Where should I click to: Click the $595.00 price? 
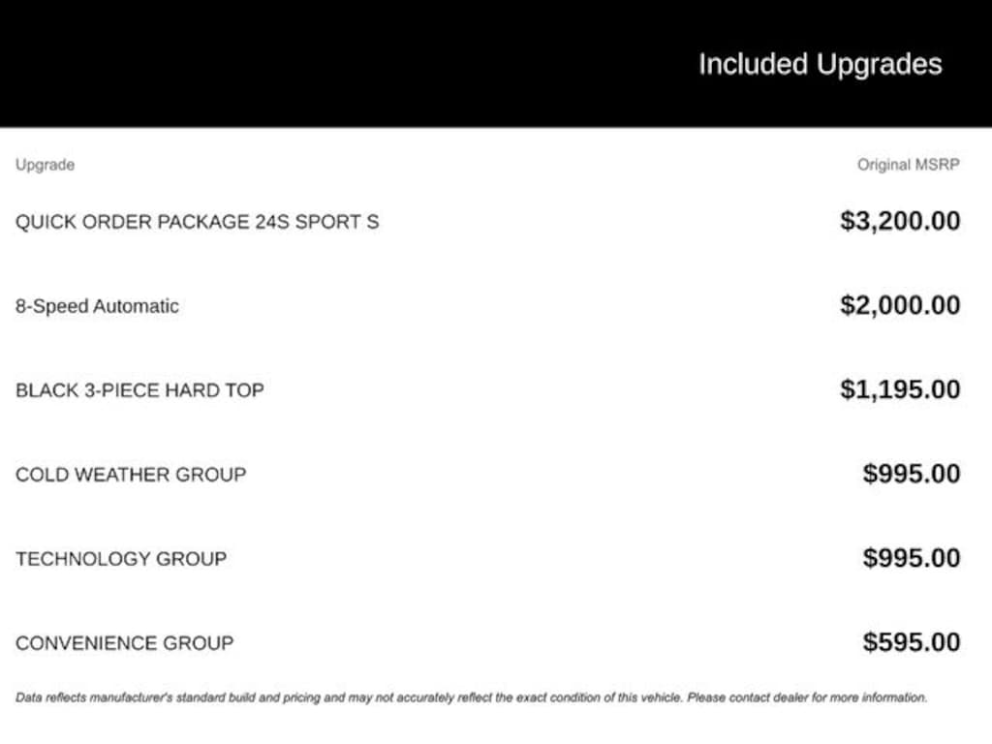[912, 642]
